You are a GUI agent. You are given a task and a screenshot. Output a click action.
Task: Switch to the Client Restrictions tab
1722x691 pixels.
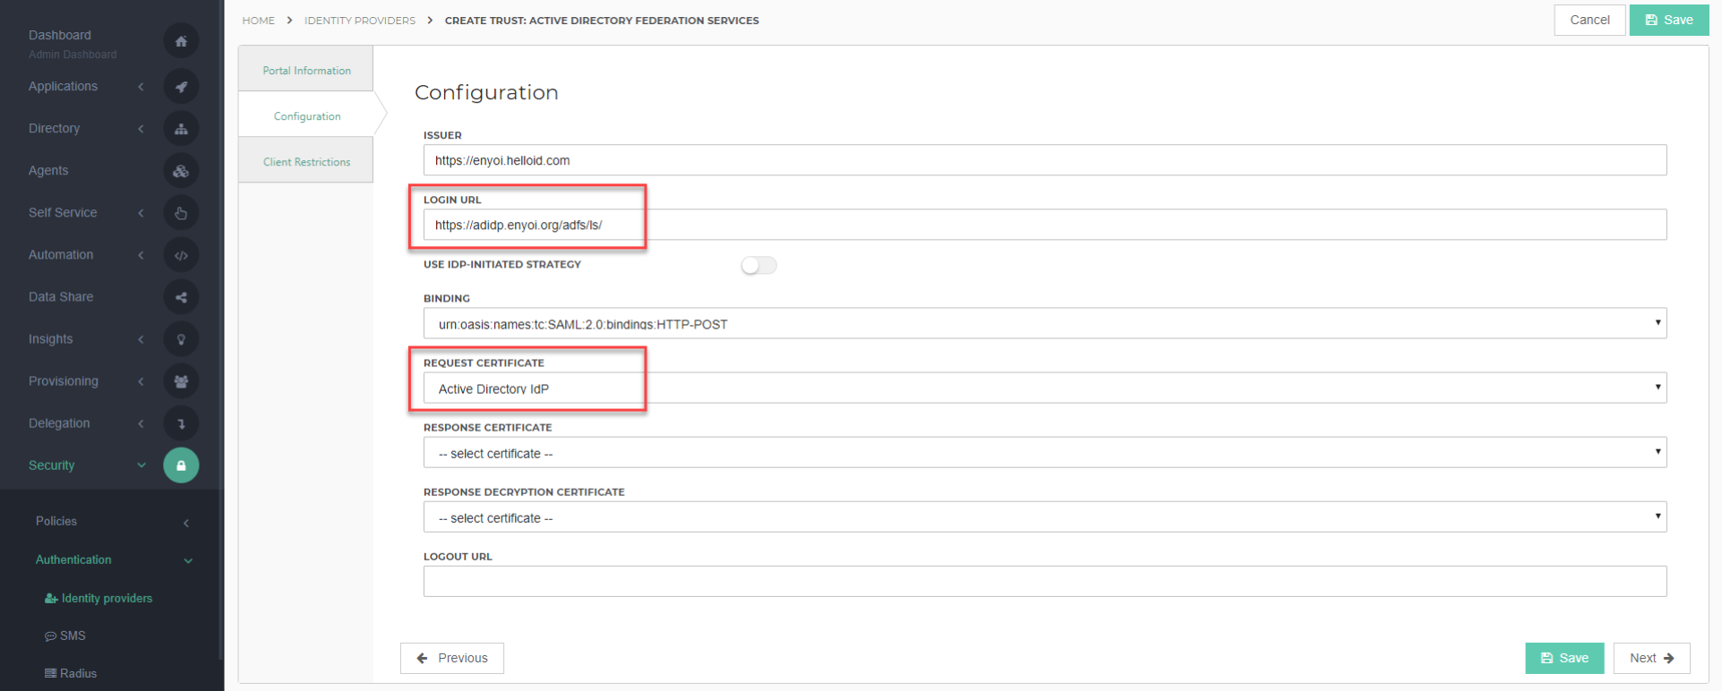tap(306, 161)
